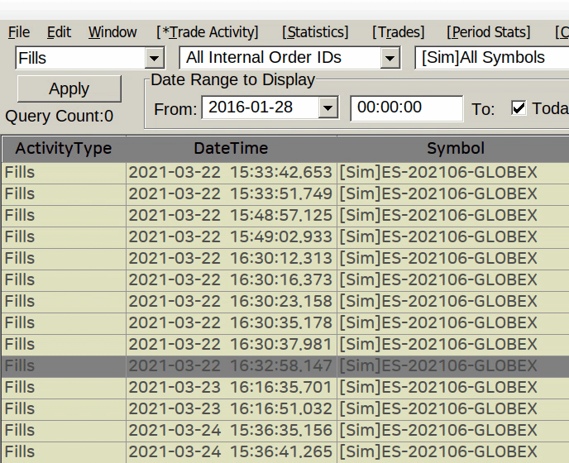569x463 pixels.
Task: Click the [Sim]All Symbols selector
Action: point(491,58)
